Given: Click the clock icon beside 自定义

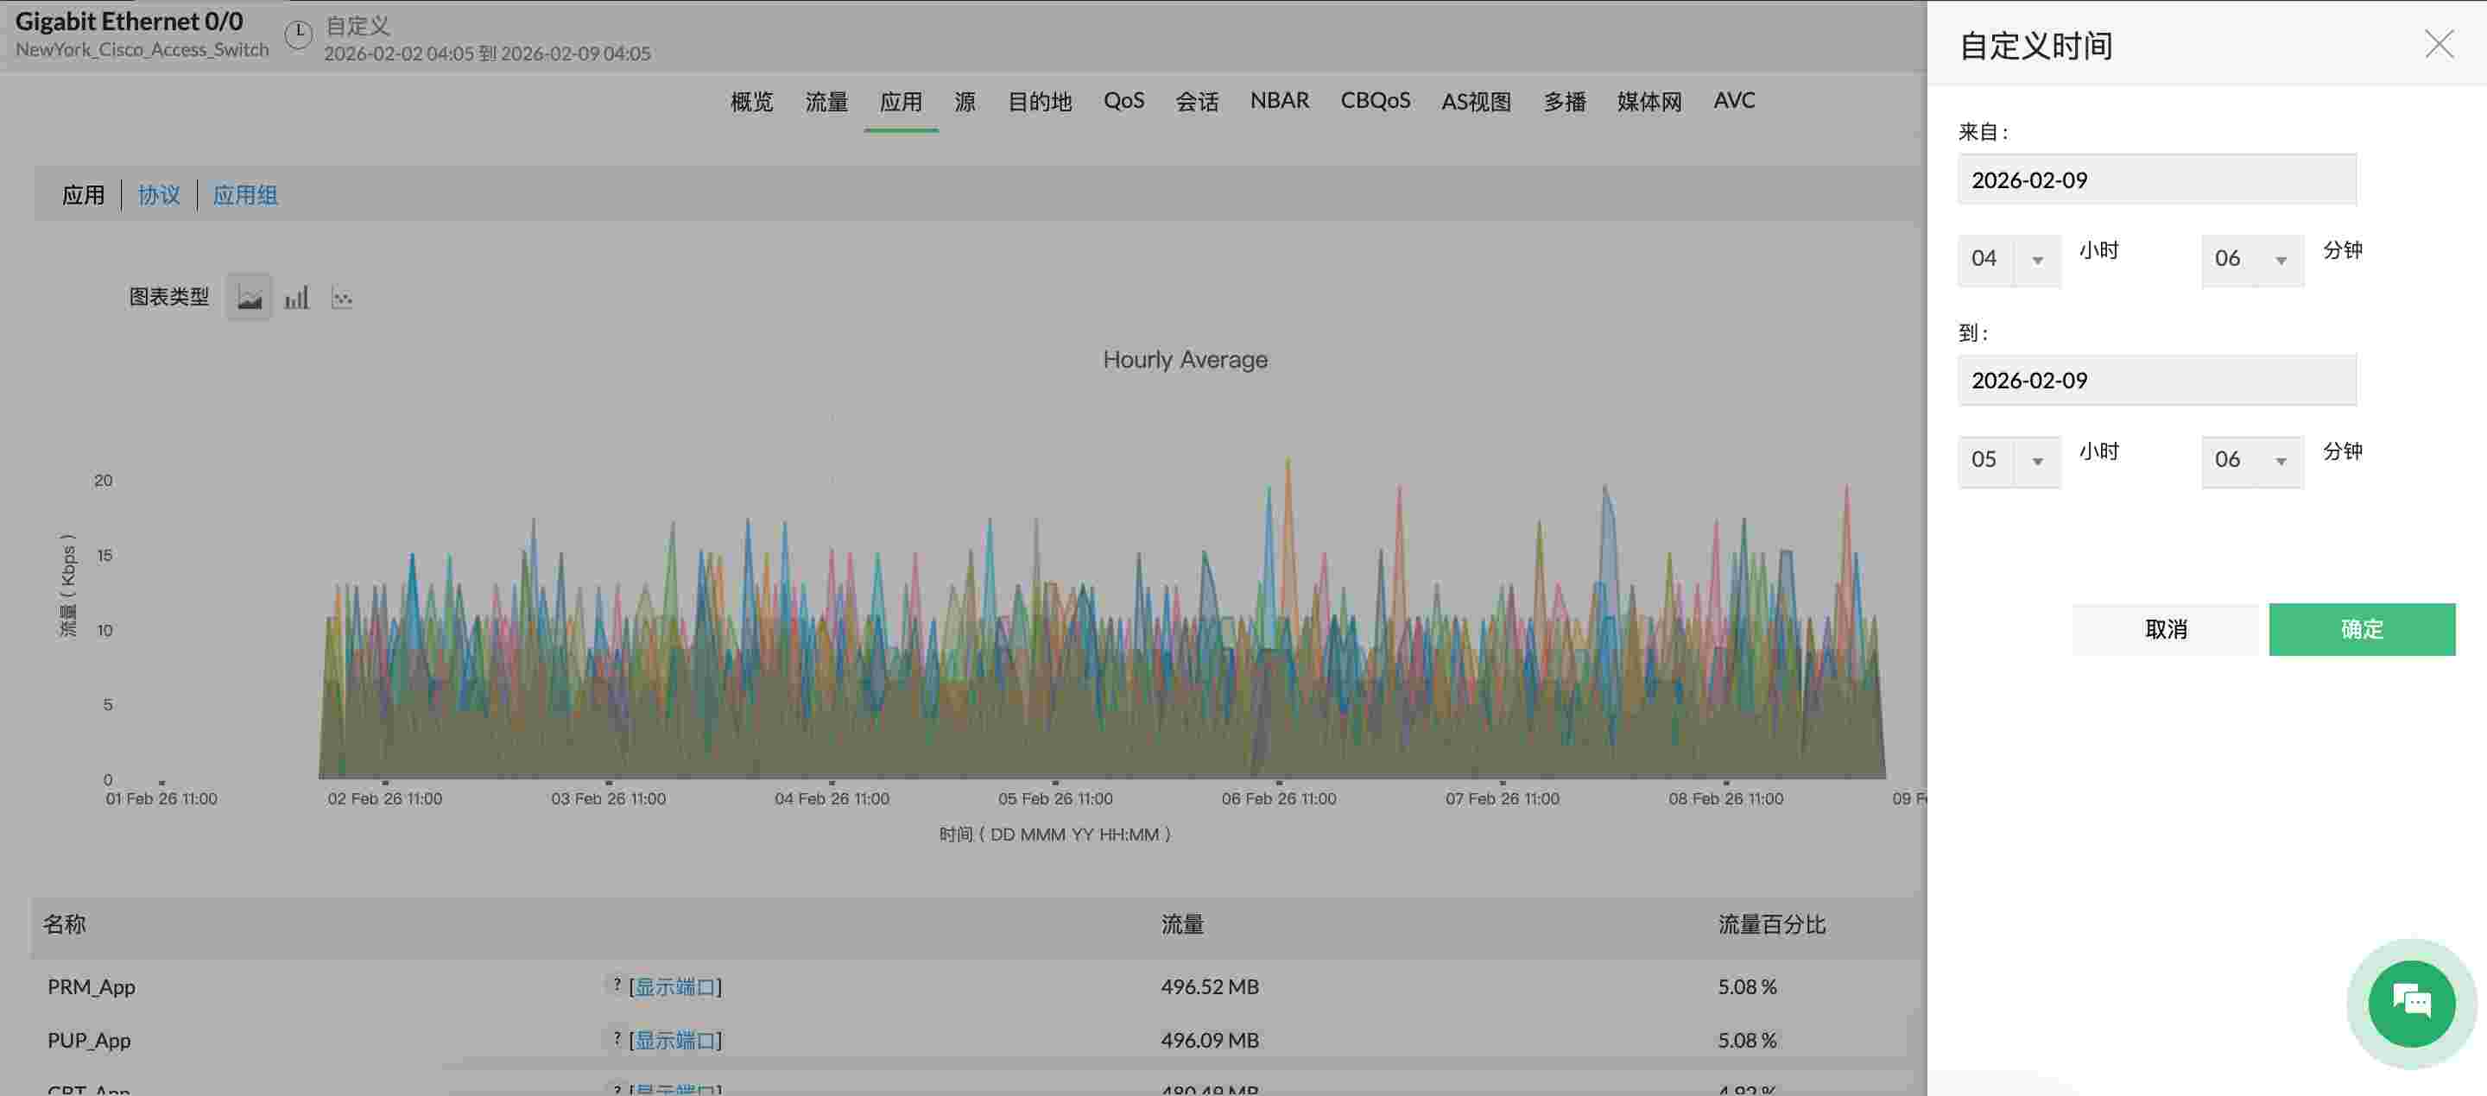Looking at the screenshot, I should 298,34.
